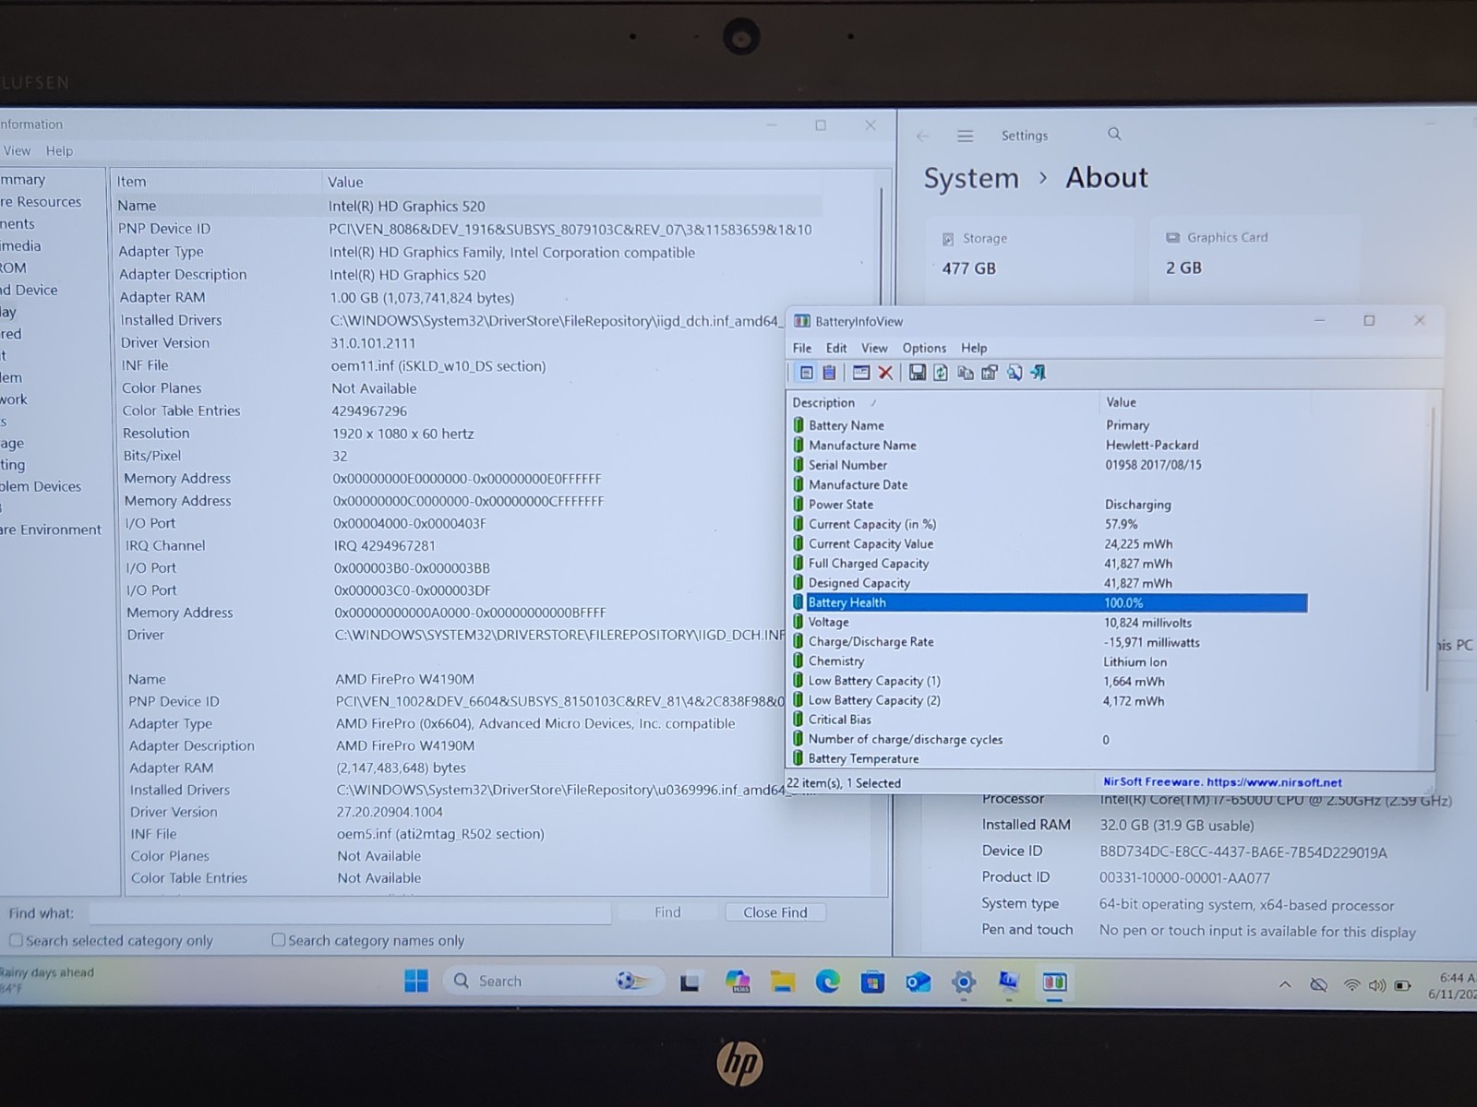1477x1107 pixels.
Task: Select the Voltage row
Action: (x=1049, y=623)
